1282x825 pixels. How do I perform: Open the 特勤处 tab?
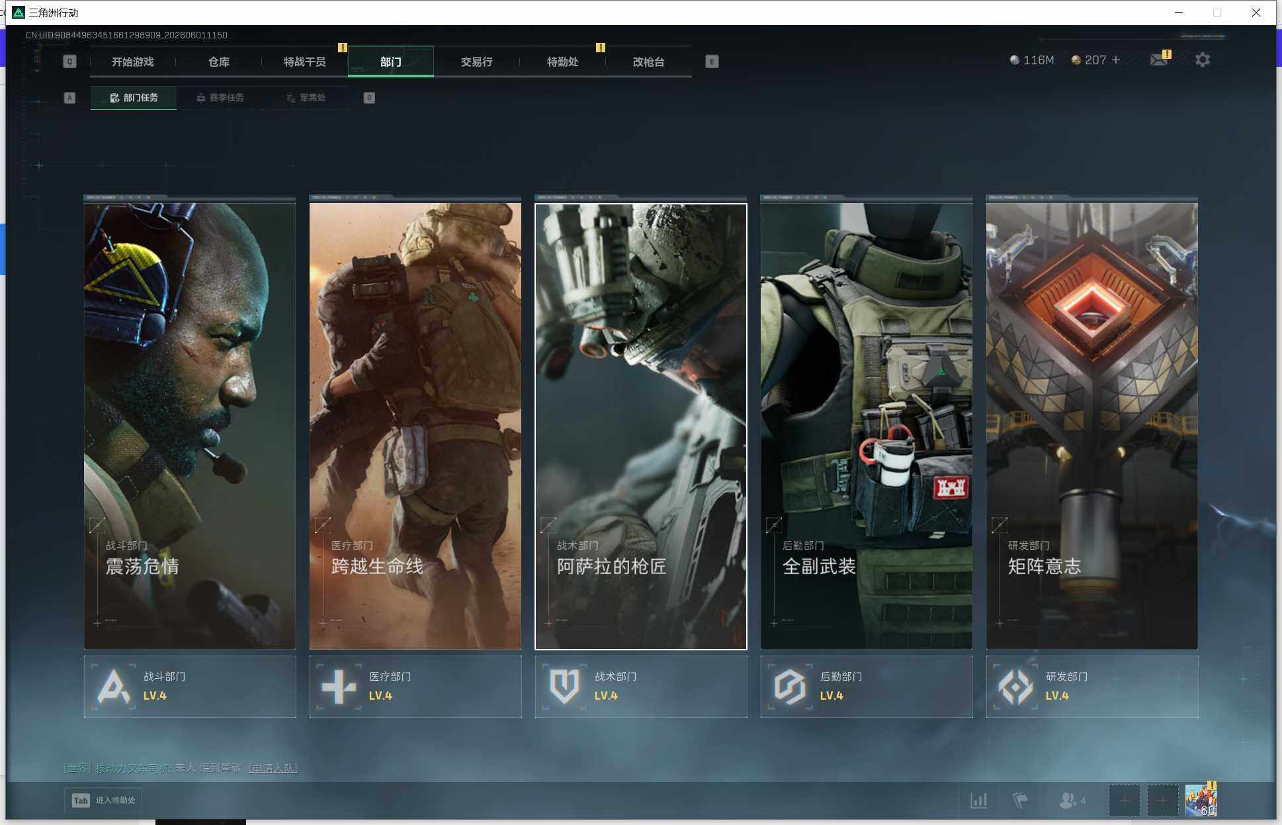(562, 62)
